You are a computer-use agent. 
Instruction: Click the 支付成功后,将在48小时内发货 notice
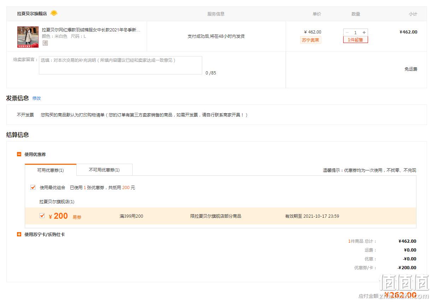click(216, 36)
